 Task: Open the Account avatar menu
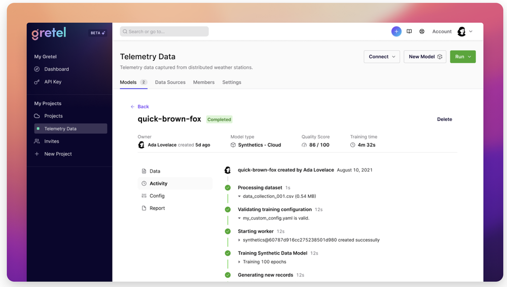464,31
